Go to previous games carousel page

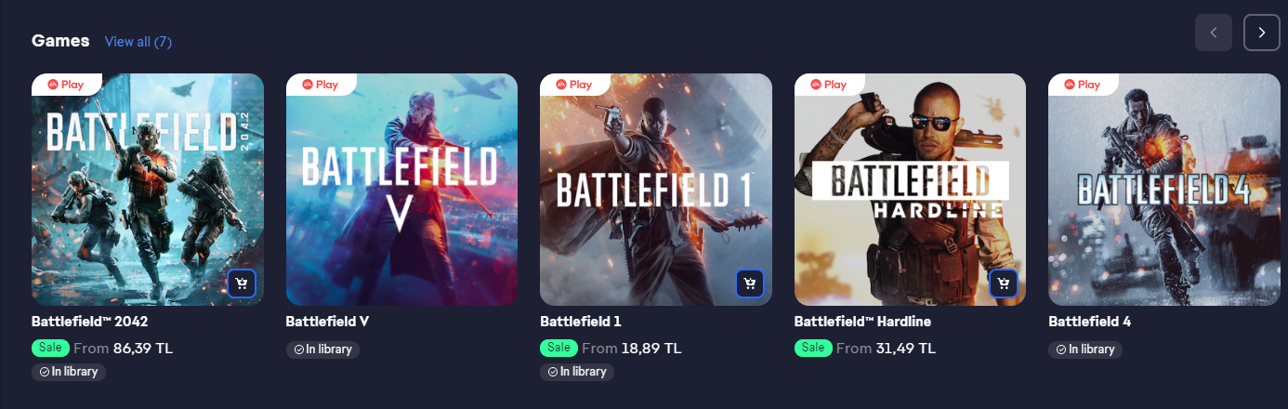(x=1214, y=33)
